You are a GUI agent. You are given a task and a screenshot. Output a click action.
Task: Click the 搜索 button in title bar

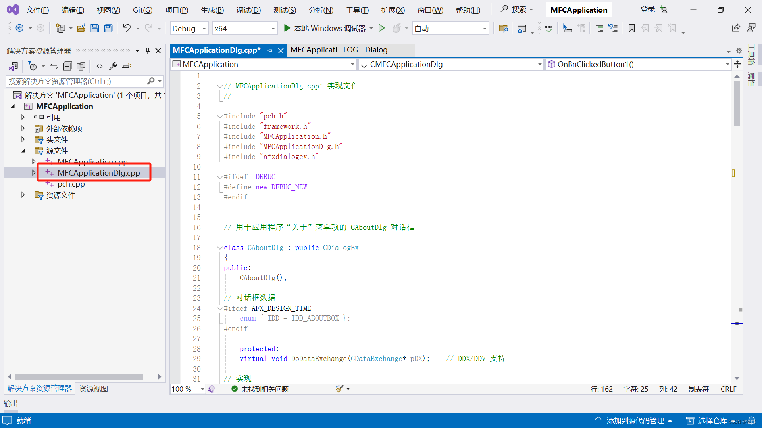click(517, 10)
